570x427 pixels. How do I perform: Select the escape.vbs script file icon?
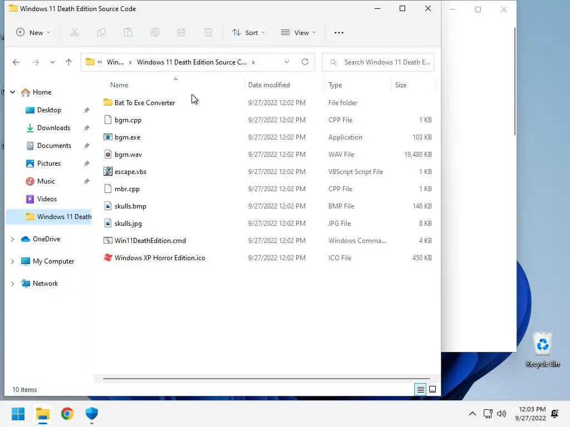point(108,171)
